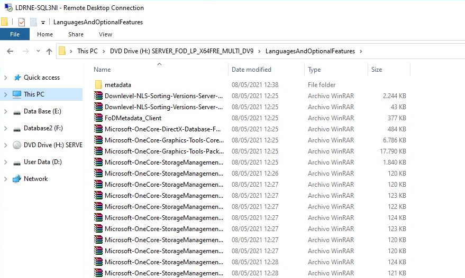
Task: Click LanguagesAndOptionalFeatures breadcrumb segment
Action: tap(310, 51)
